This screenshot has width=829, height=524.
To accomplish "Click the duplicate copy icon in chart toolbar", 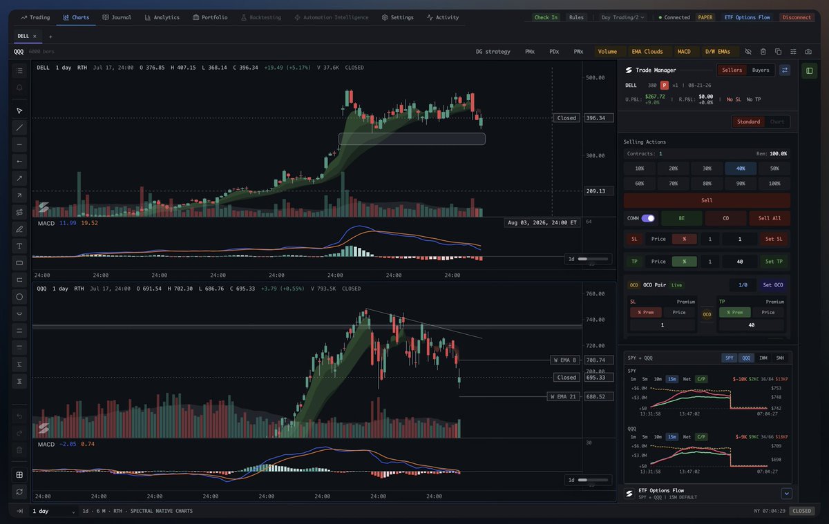I will 778,51.
